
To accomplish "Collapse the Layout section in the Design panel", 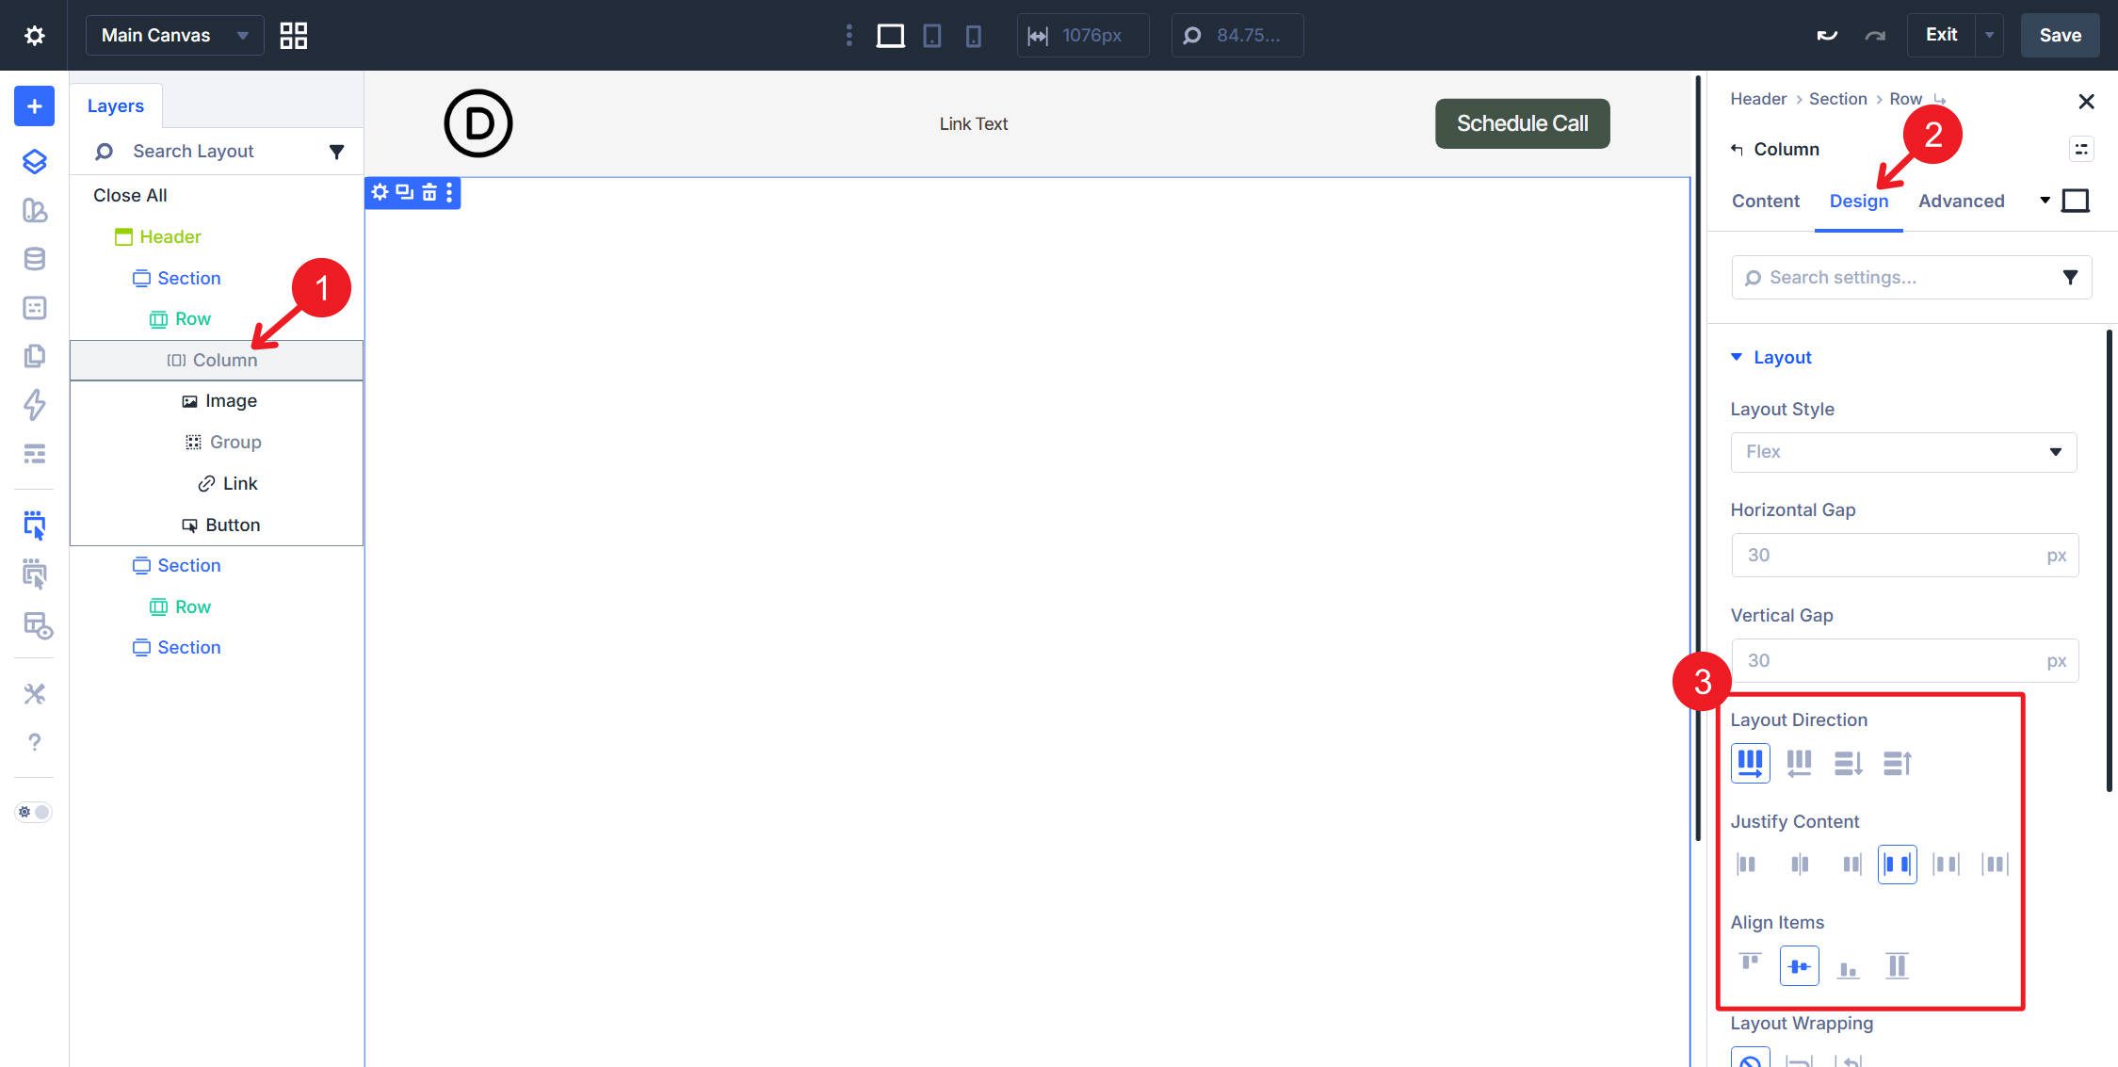I will click(1736, 357).
